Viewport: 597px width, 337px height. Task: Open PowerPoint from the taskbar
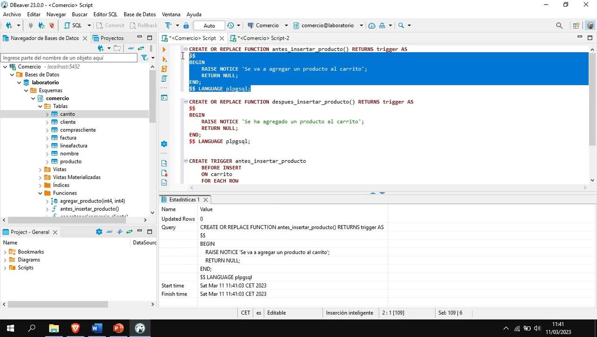coord(118,329)
